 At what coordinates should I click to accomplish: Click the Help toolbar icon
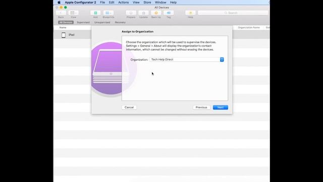click(x=190, y=13)
